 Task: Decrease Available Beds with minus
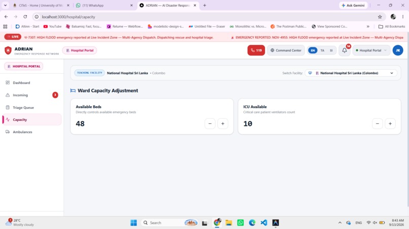[x=210, y=124]
